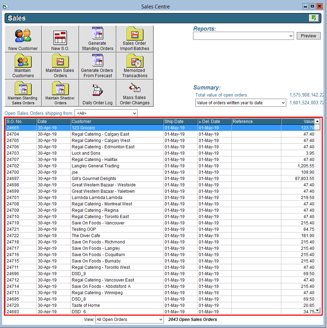Select Langley General Trading order
This screenshot has height=328, width=327.
[x=160, y=166]
